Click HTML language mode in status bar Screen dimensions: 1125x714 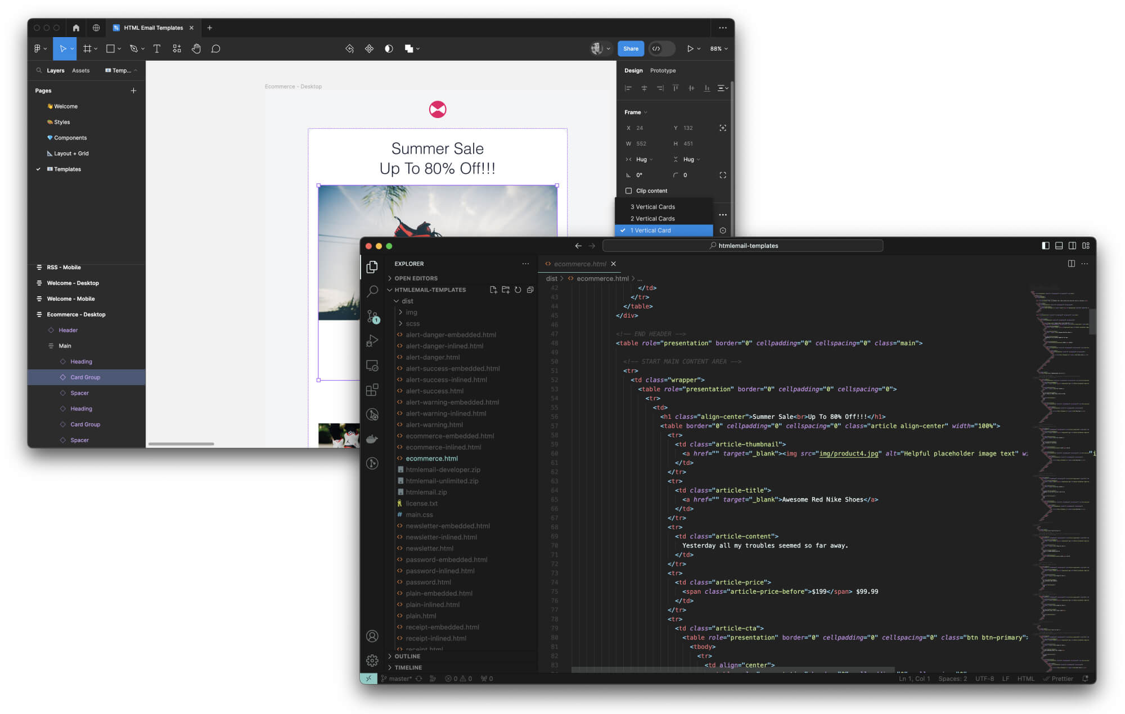(x=1025, y=679)
